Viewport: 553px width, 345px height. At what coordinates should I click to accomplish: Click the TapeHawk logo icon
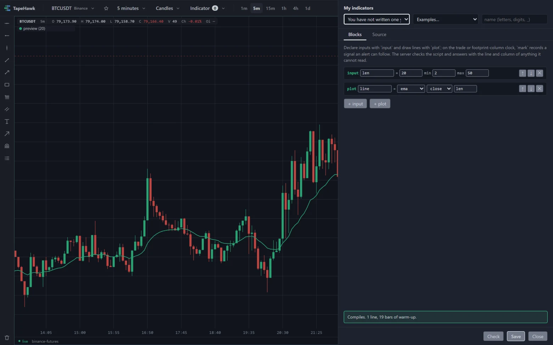tap(7, 8)
